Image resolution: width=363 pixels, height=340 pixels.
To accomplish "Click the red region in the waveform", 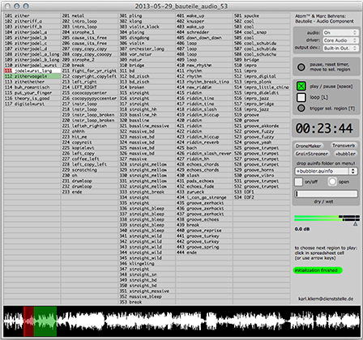I will pos(28,321).
